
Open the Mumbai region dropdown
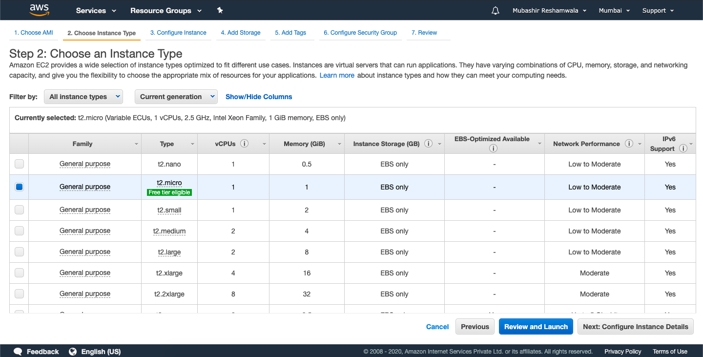click(614, 10)
